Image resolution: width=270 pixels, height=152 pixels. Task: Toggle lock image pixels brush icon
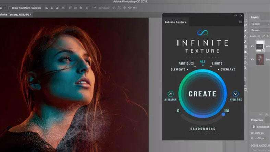[x=263, y=36]
